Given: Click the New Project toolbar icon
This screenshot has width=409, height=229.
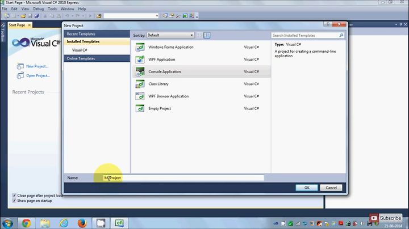Looking at the screenshot, I should (x=6, y=16).
